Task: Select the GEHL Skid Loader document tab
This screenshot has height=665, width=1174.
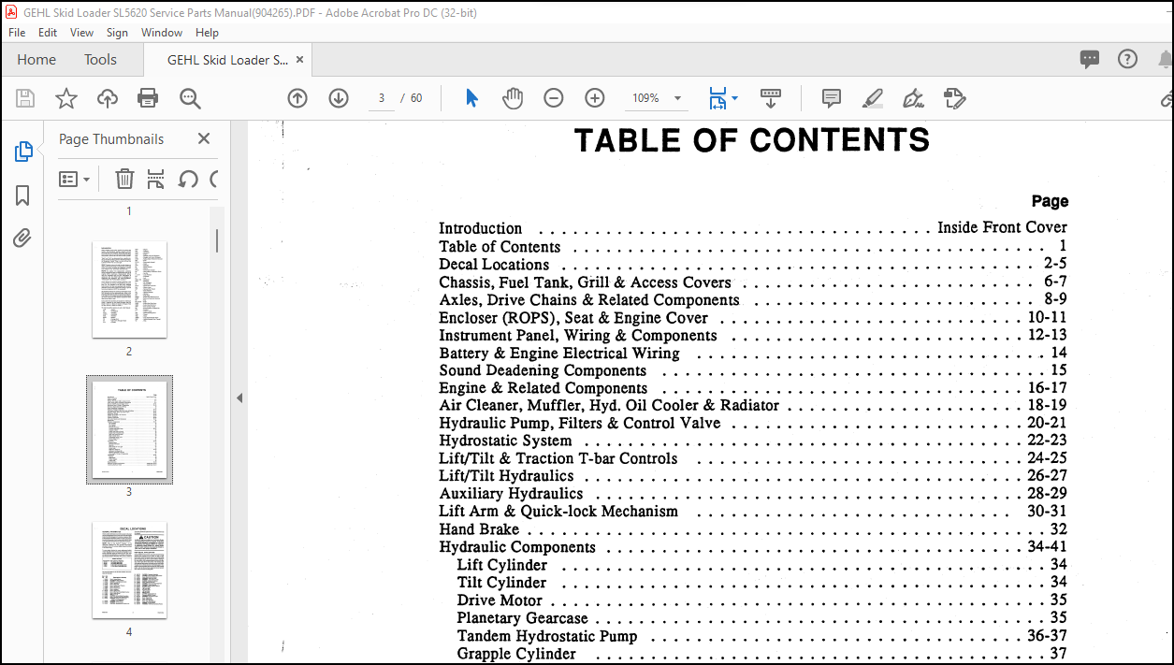Action: [x=227, y=60]
